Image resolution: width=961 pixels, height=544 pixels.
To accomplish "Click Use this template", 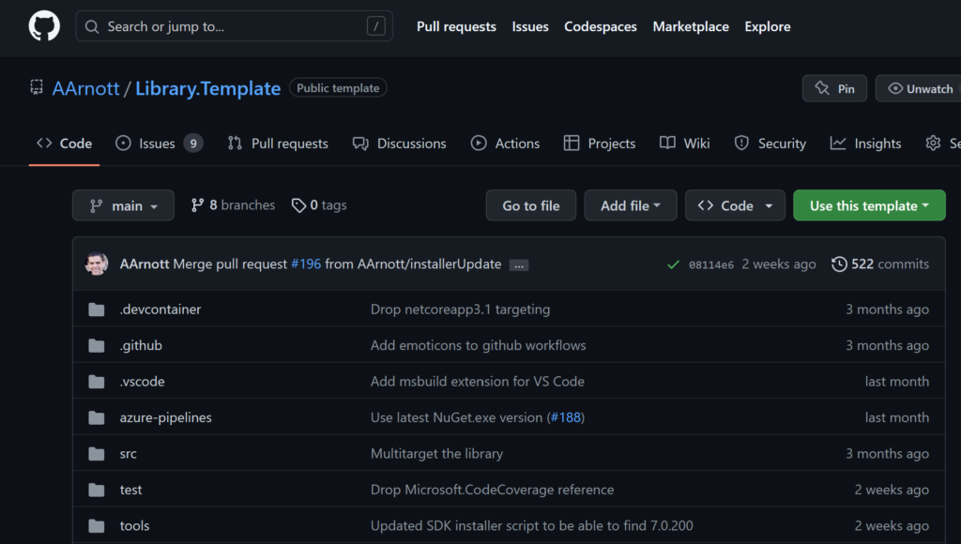I will 868,204.
